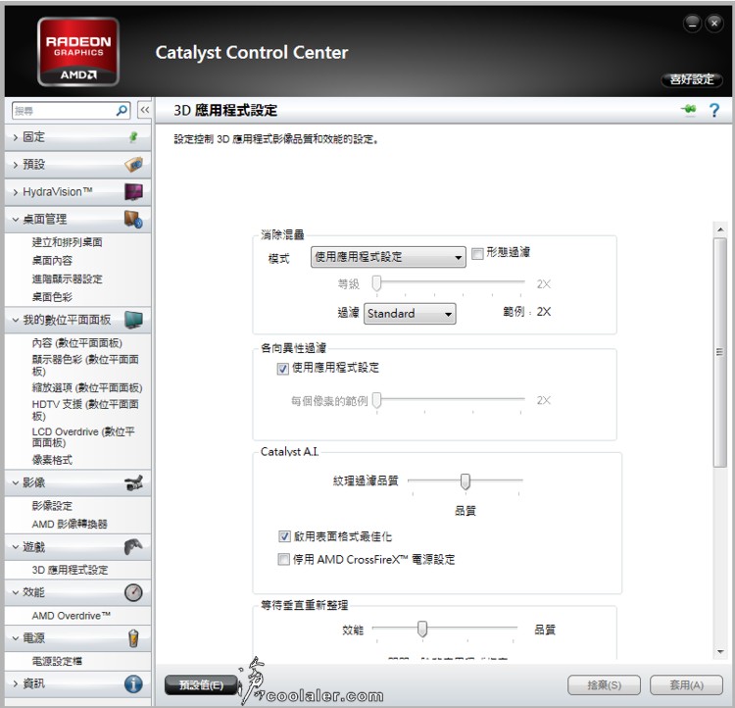Screen dimensions: 735x708
Task: Open 桌面內容 page
Action: tap(52, 261)
